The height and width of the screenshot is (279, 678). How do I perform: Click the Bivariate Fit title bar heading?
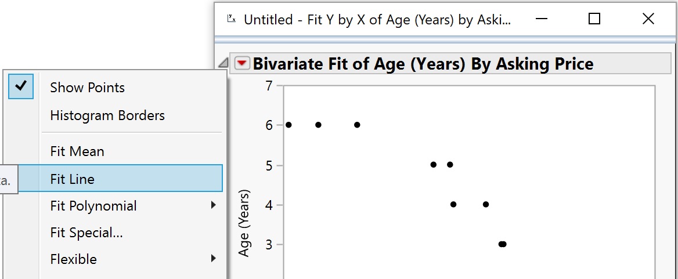423,64
